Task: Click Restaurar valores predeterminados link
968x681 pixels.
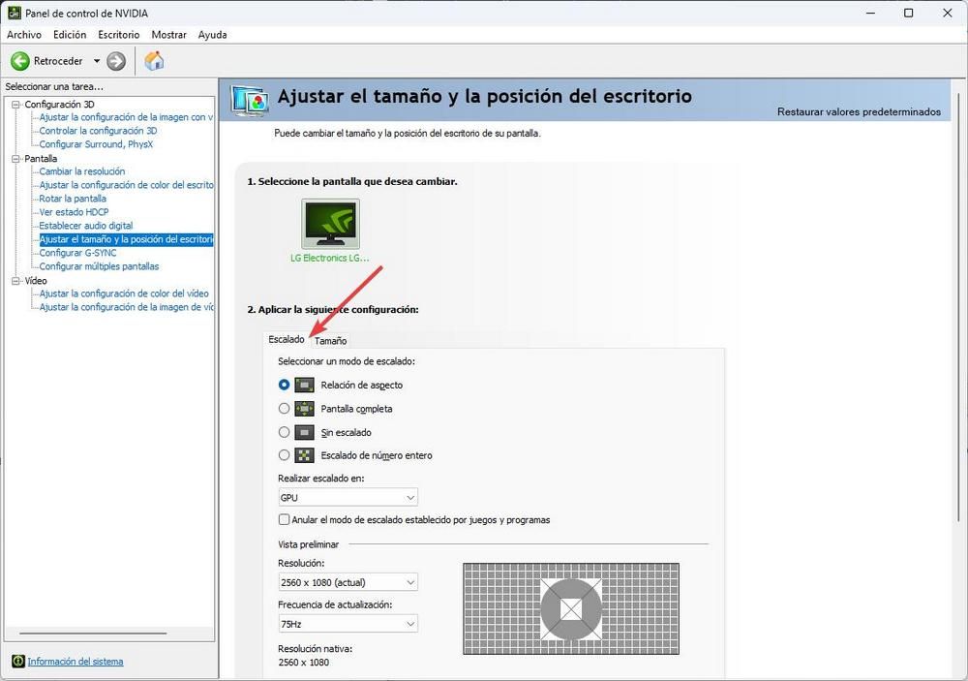Action: (859, 111)
